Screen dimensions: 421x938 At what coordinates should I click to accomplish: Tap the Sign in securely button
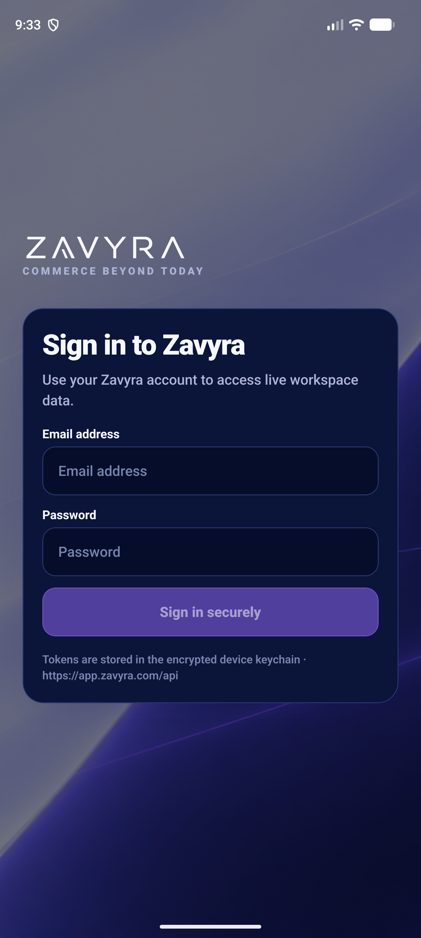[210, 612]
